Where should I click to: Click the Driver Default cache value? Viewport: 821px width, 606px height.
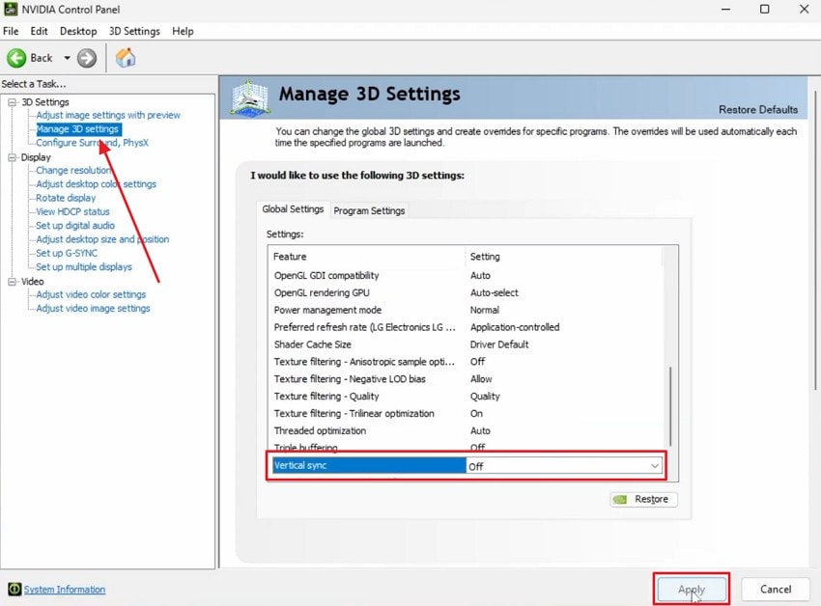point(499,344)
